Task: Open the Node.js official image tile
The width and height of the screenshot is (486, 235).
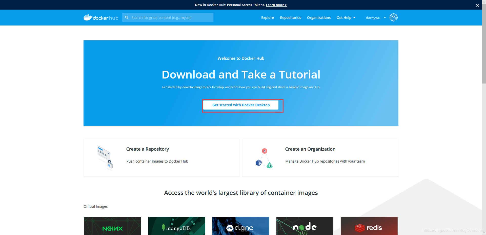Action: click(305, 226)
